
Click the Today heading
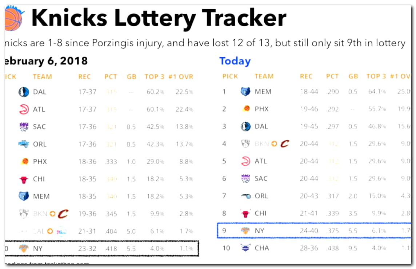(x=235, y=61)
